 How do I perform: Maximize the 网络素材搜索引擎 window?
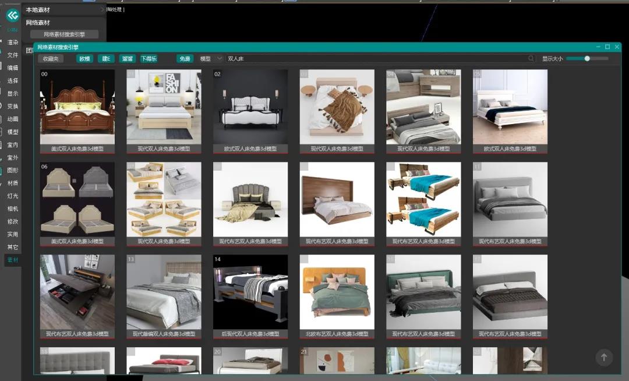coord(607,47)
